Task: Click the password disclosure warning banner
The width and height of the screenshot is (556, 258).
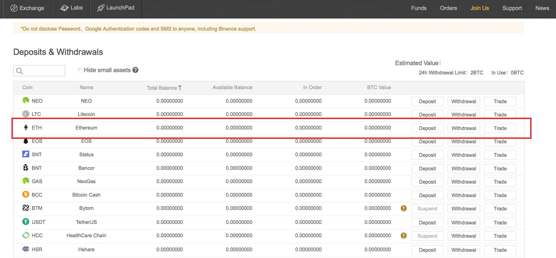Action: [x=268, y=28]
